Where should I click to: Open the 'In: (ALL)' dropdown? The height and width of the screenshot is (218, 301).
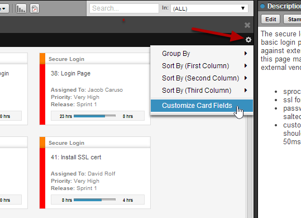[209, 8]
